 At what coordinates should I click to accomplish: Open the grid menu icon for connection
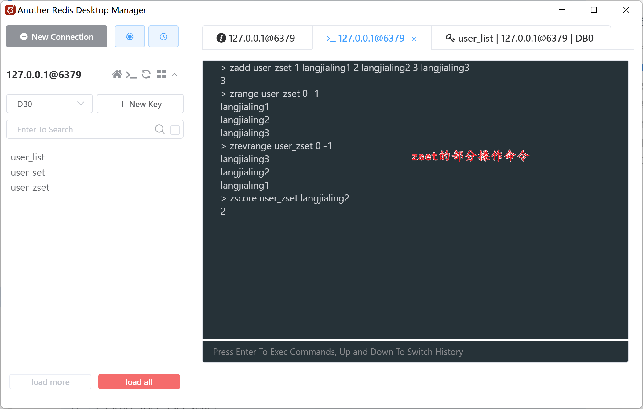[x=161, y=74]
